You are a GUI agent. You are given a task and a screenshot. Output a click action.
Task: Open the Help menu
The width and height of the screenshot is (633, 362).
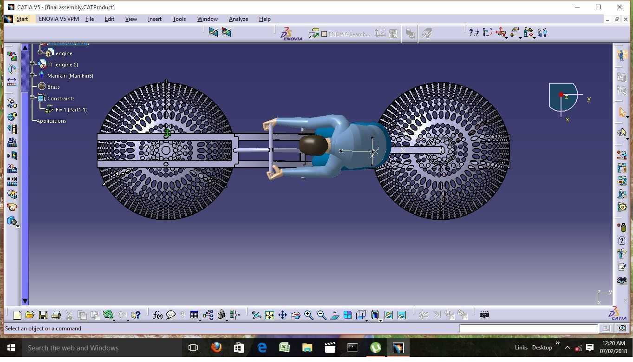pos(265,19)
